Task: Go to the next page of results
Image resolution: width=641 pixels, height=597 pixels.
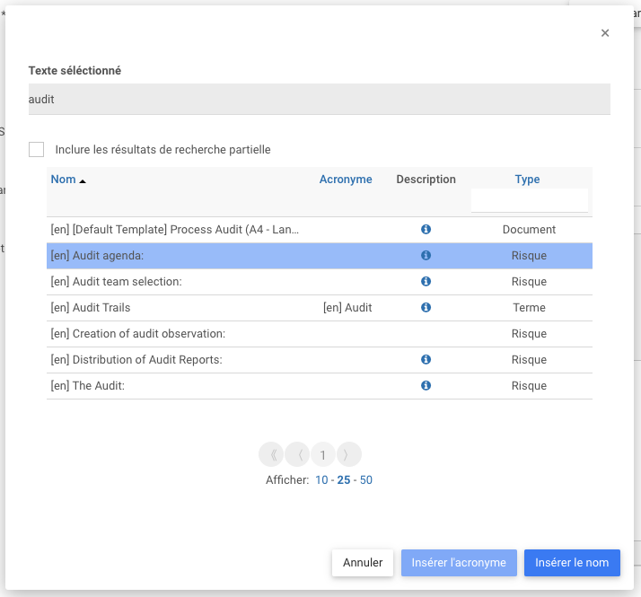Action: [x=349, y=454]
